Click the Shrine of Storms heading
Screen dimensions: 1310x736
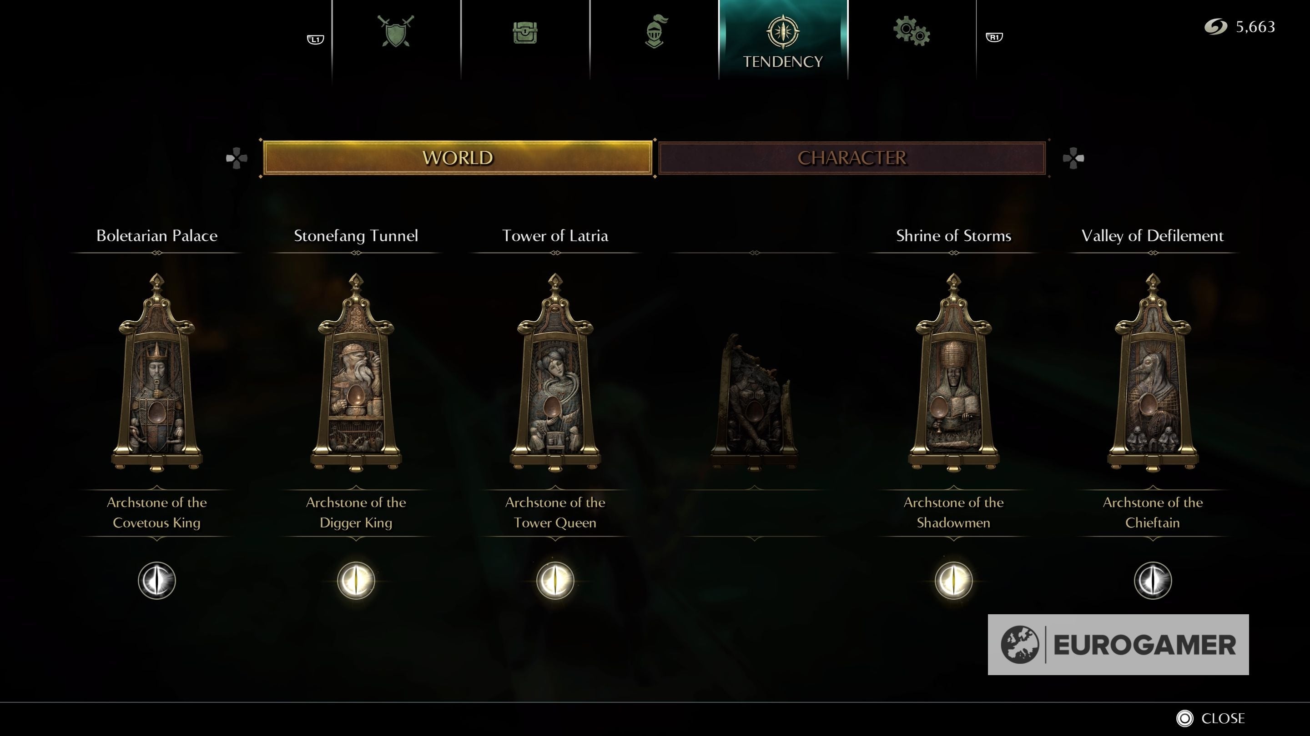click(x=953, y=236)
